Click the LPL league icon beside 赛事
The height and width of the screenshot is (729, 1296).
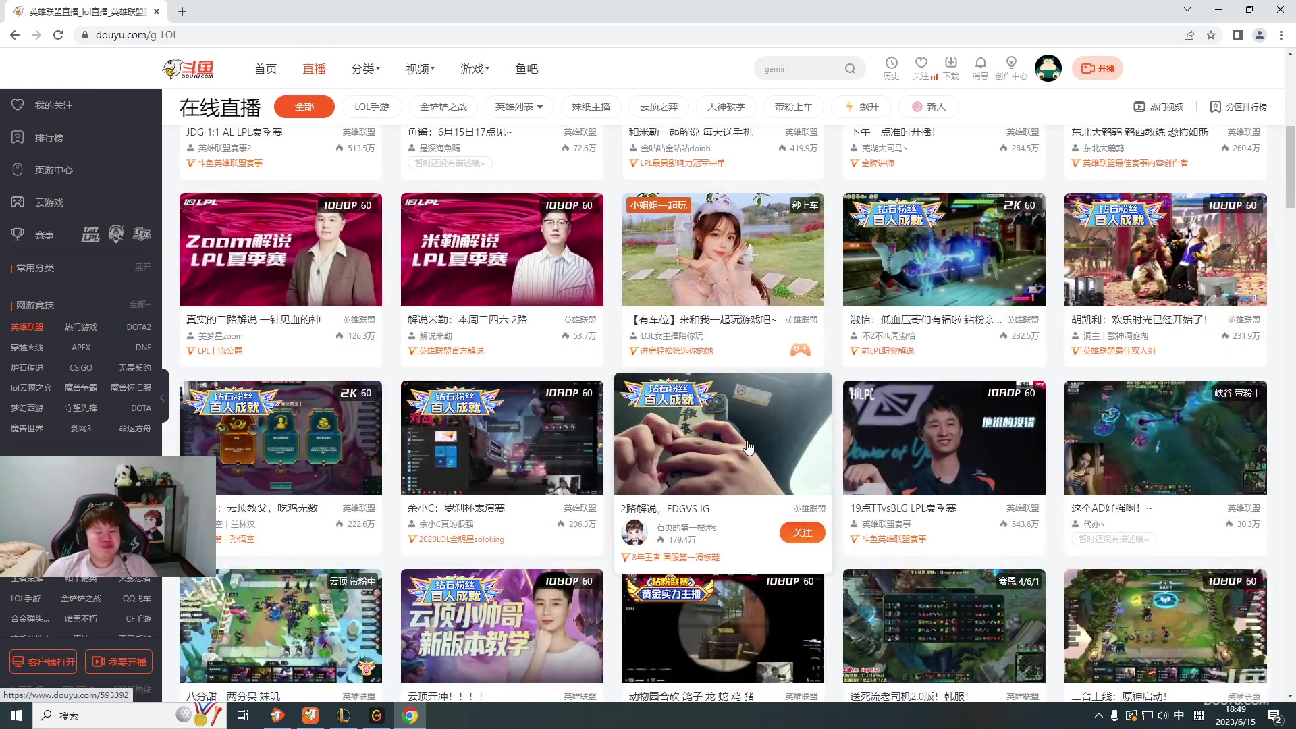point(90,235)
